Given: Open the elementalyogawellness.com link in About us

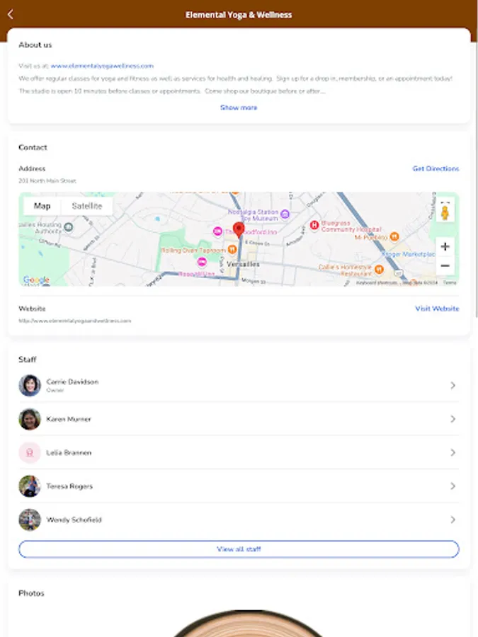Looking at the screenshot, I should [x=102, y=66].
